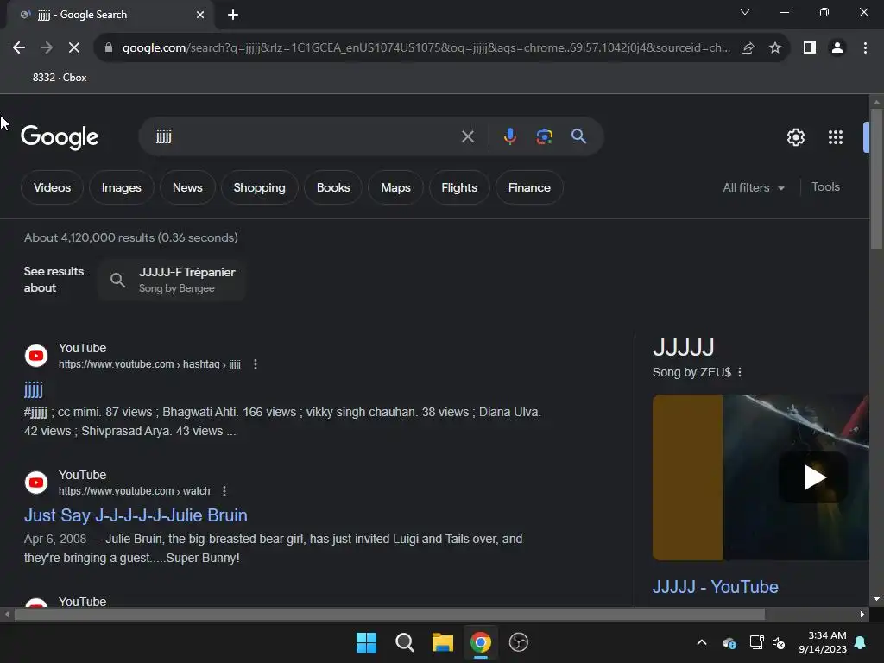Open the search Tools options
Viewport: 884px width, 663px height.
click(825, 186)
